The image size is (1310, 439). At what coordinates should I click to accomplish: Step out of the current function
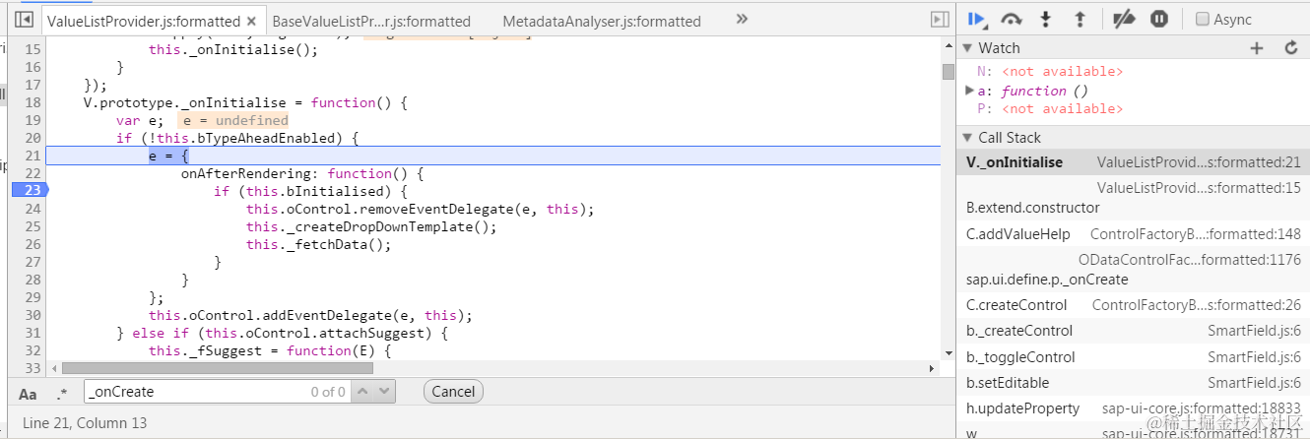pos(1079,19)
